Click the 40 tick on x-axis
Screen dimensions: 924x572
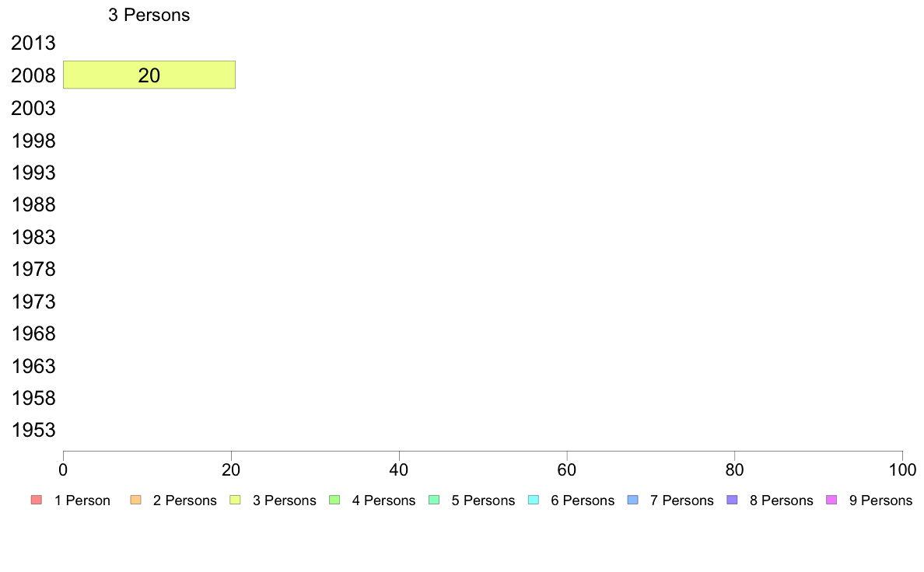399,469
